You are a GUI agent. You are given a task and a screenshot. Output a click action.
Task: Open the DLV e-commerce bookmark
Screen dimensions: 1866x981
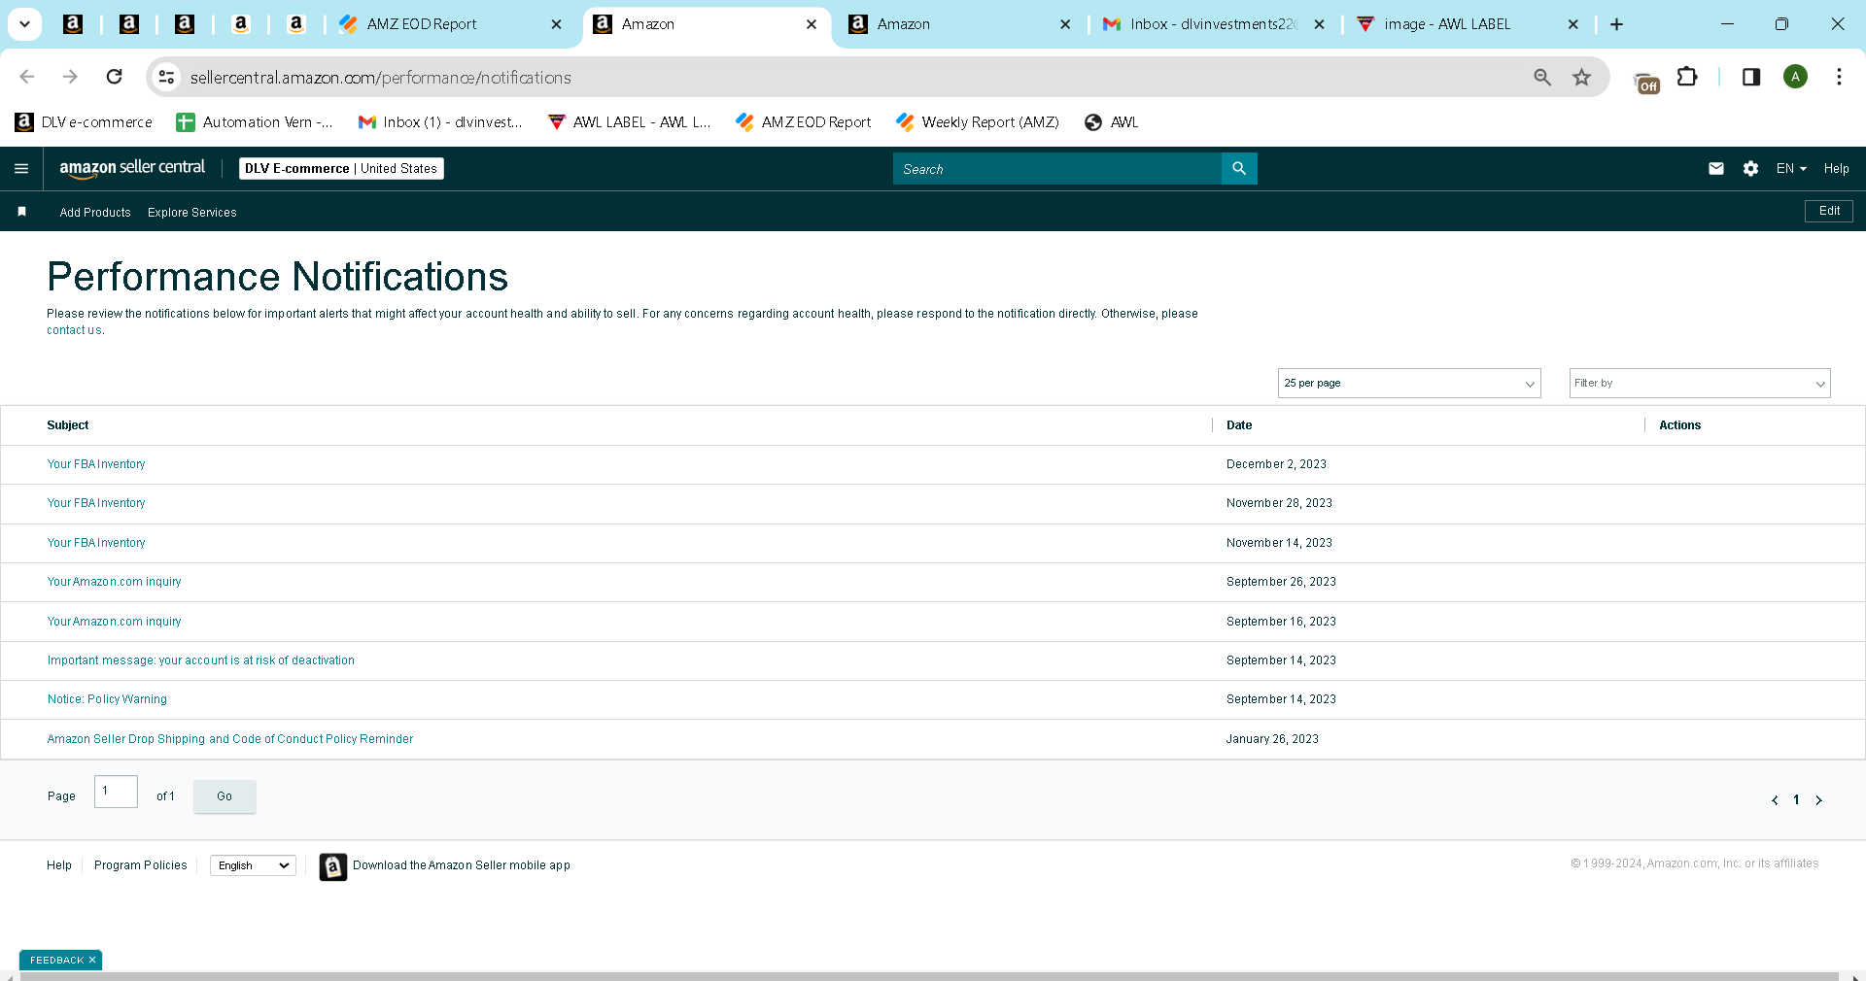click(x=84, y=122)
